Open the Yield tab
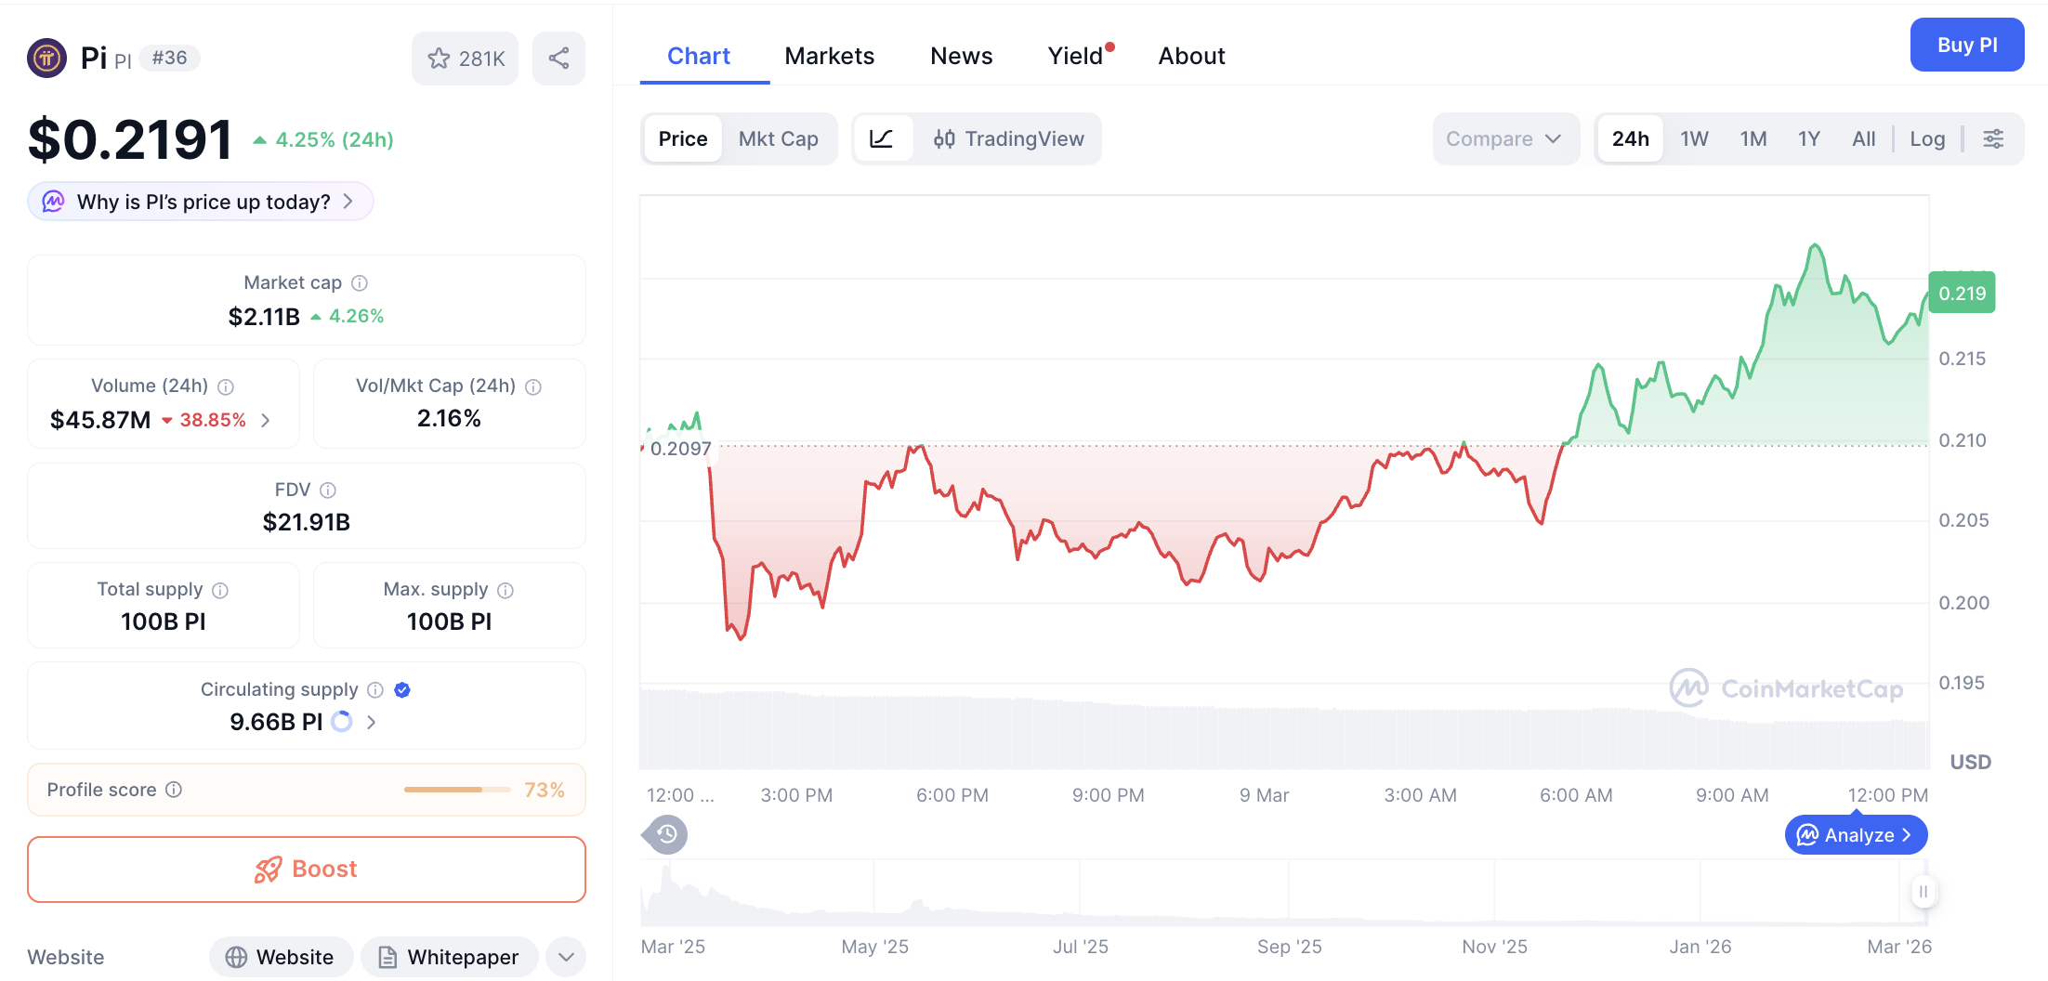 pos(1076,56)
